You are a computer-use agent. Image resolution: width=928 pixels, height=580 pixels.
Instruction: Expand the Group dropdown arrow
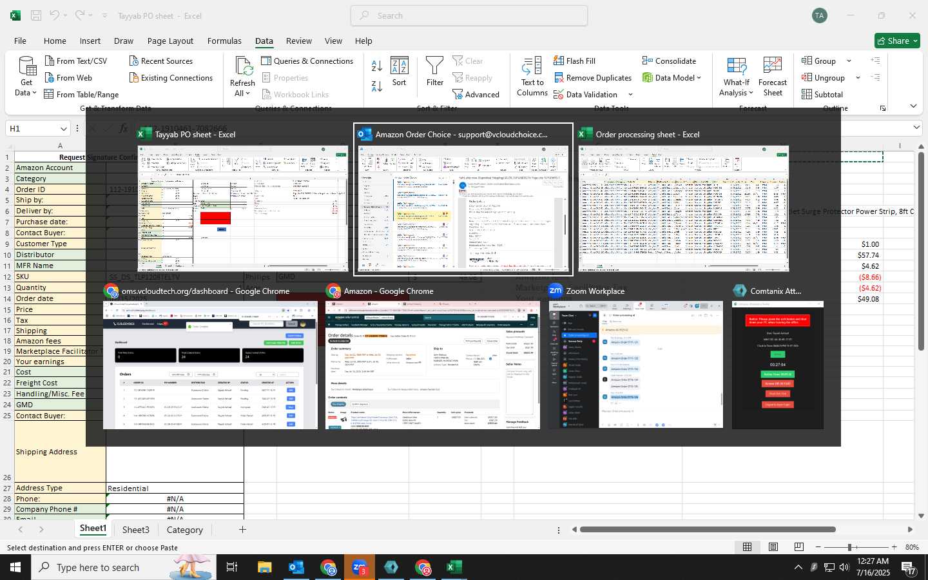849,61
